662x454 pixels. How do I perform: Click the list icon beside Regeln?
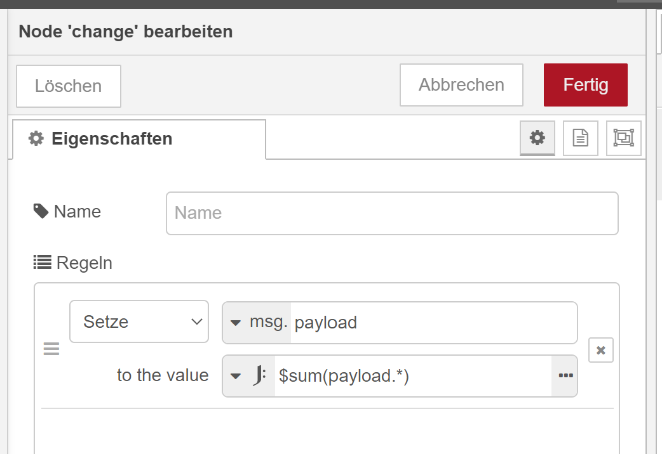42,262
